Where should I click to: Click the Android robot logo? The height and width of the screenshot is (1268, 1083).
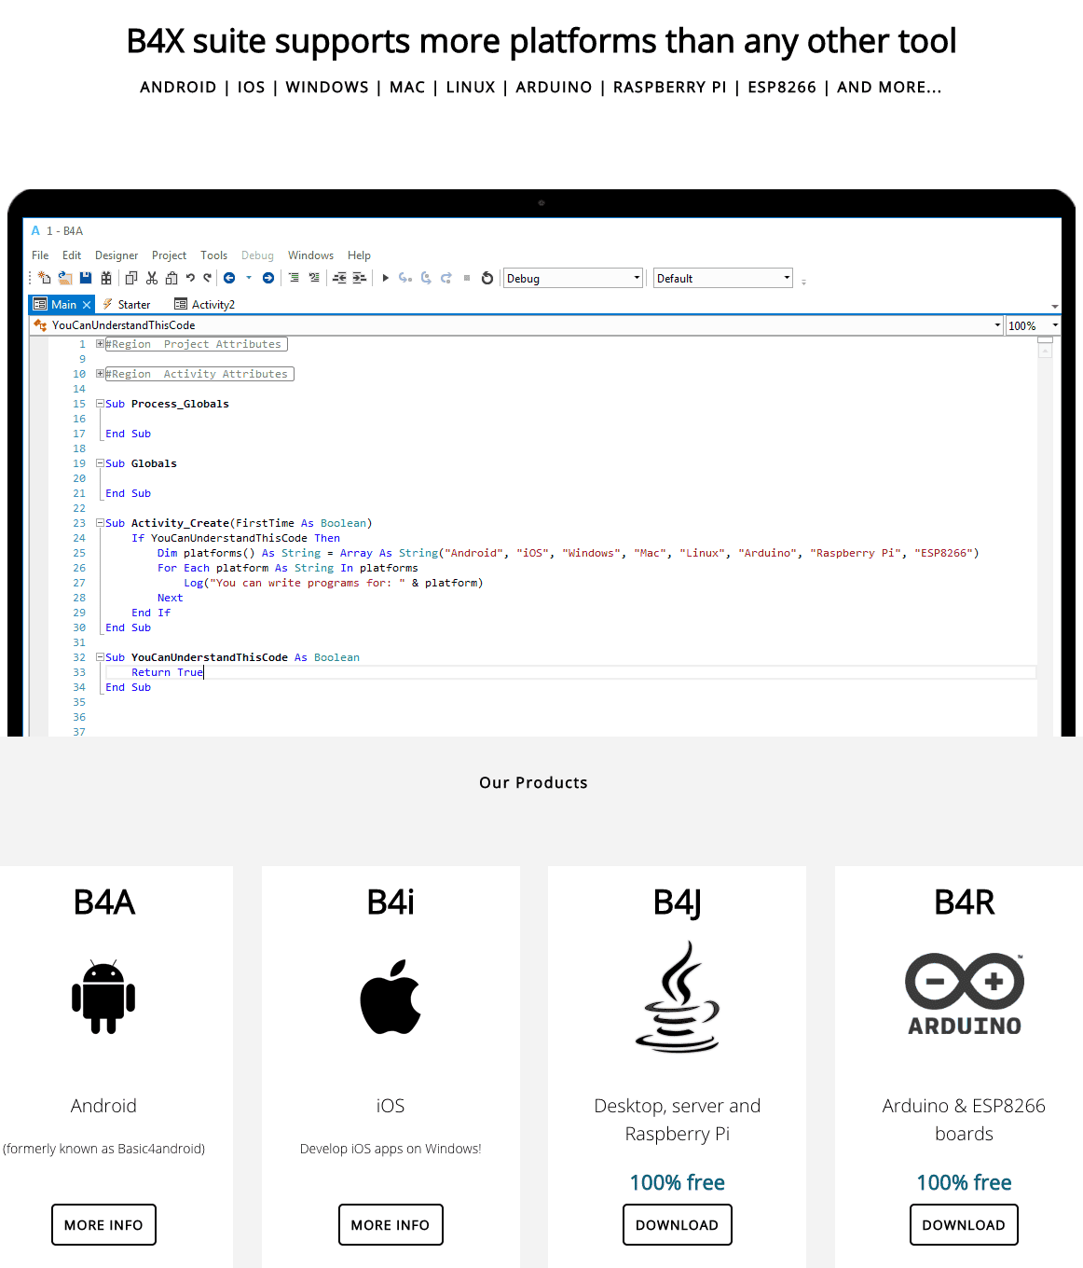point(103,997)
